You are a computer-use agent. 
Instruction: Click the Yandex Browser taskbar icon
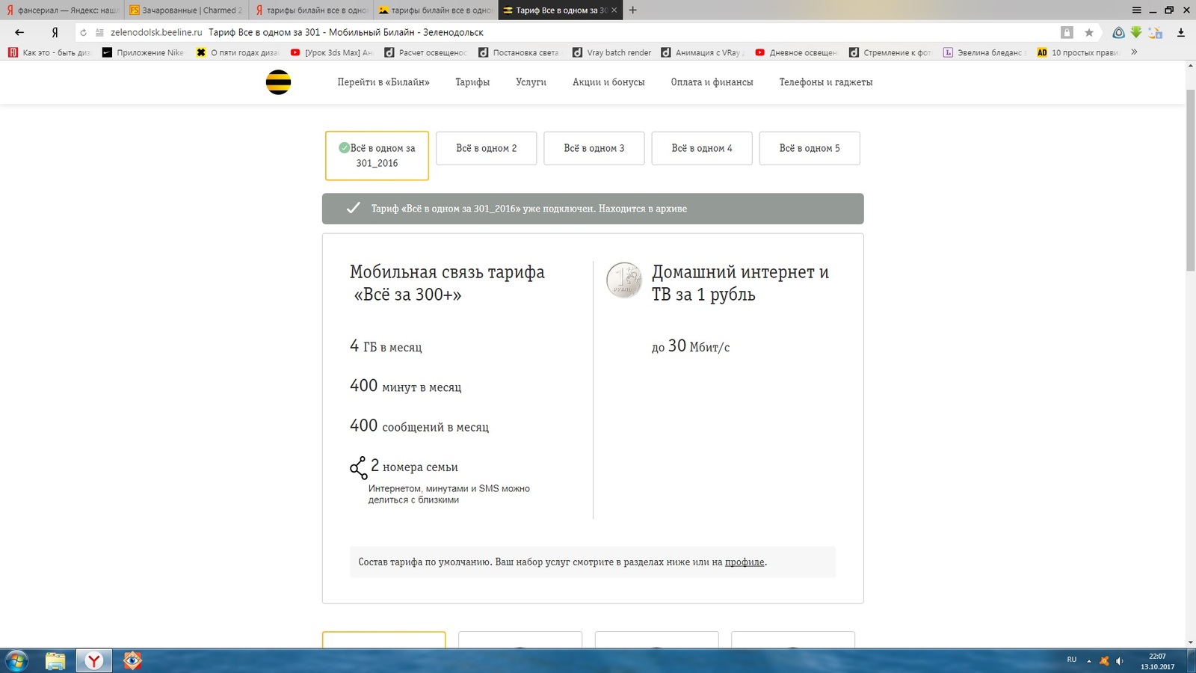(93, 661)
